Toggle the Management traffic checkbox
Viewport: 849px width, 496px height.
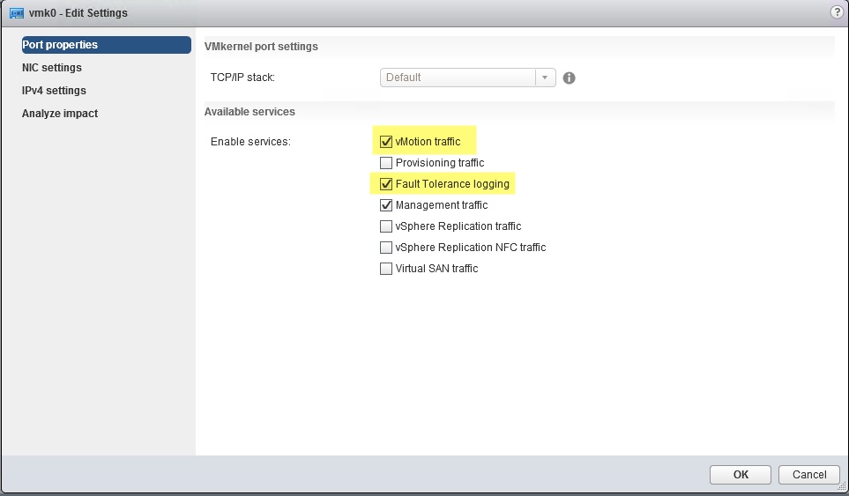386,205
